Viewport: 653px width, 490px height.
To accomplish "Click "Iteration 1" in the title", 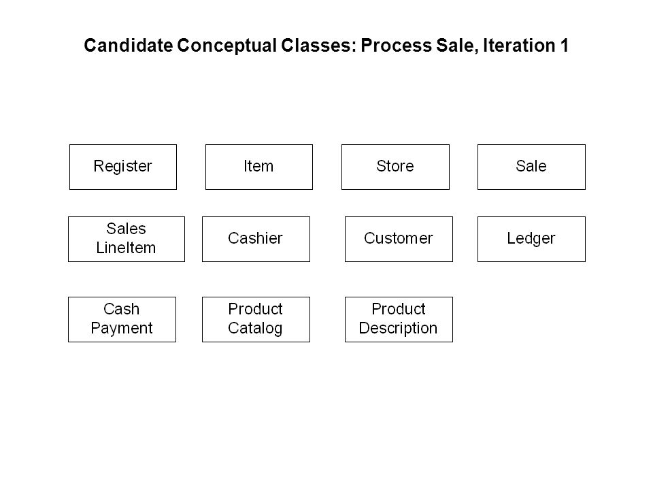I will pyautogui.click(x=526, y=45).
